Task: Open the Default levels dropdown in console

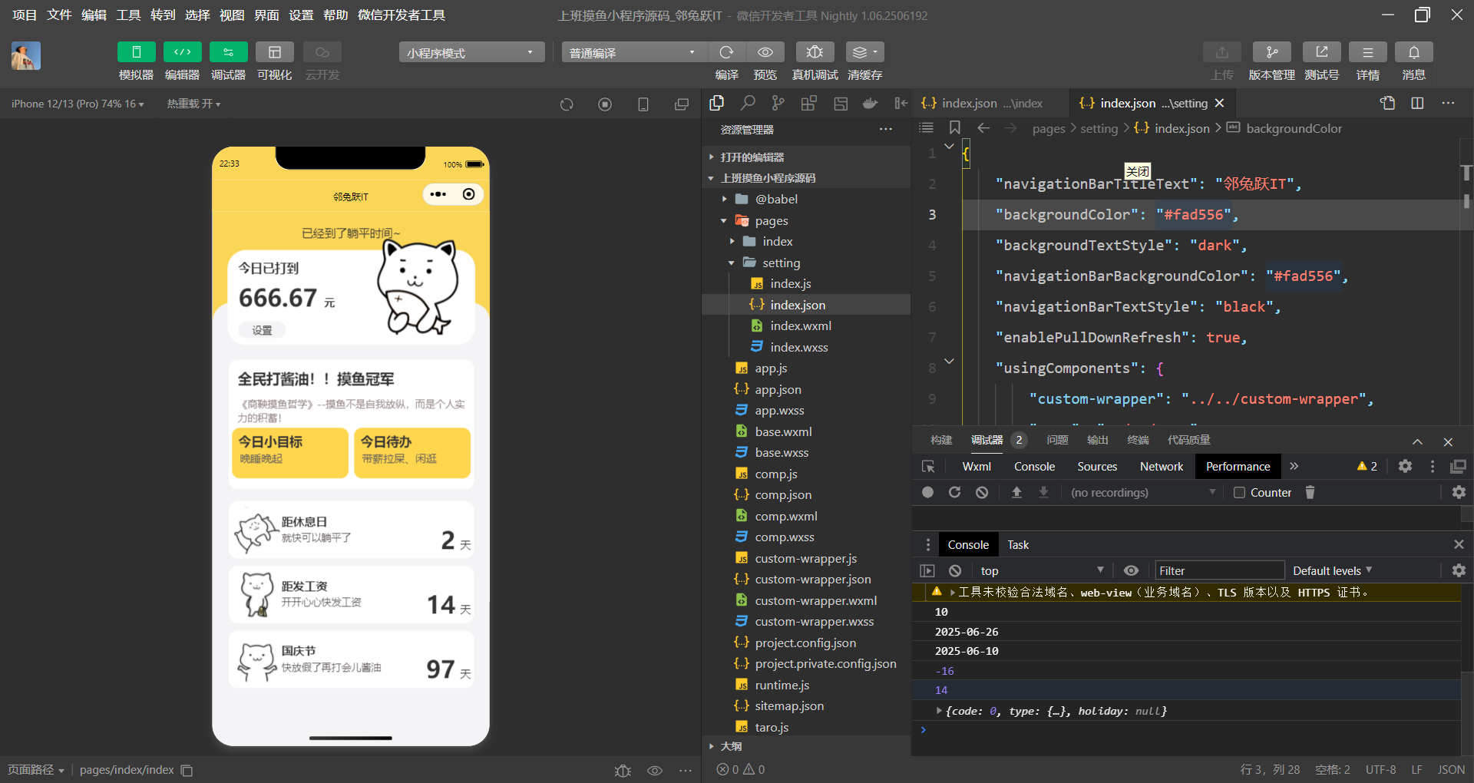Action: click(1332, 570)
